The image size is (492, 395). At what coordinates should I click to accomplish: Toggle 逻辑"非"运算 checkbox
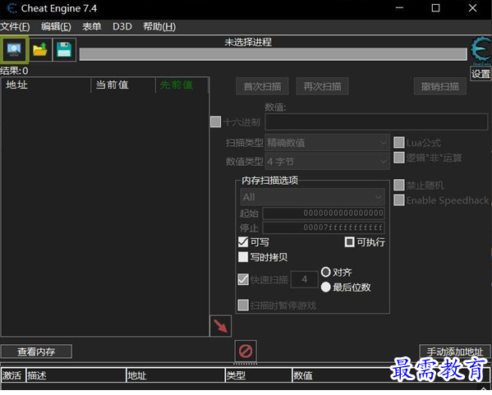click(x=399, y=158)
